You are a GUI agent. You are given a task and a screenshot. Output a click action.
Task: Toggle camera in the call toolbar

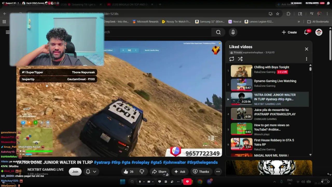149,182
